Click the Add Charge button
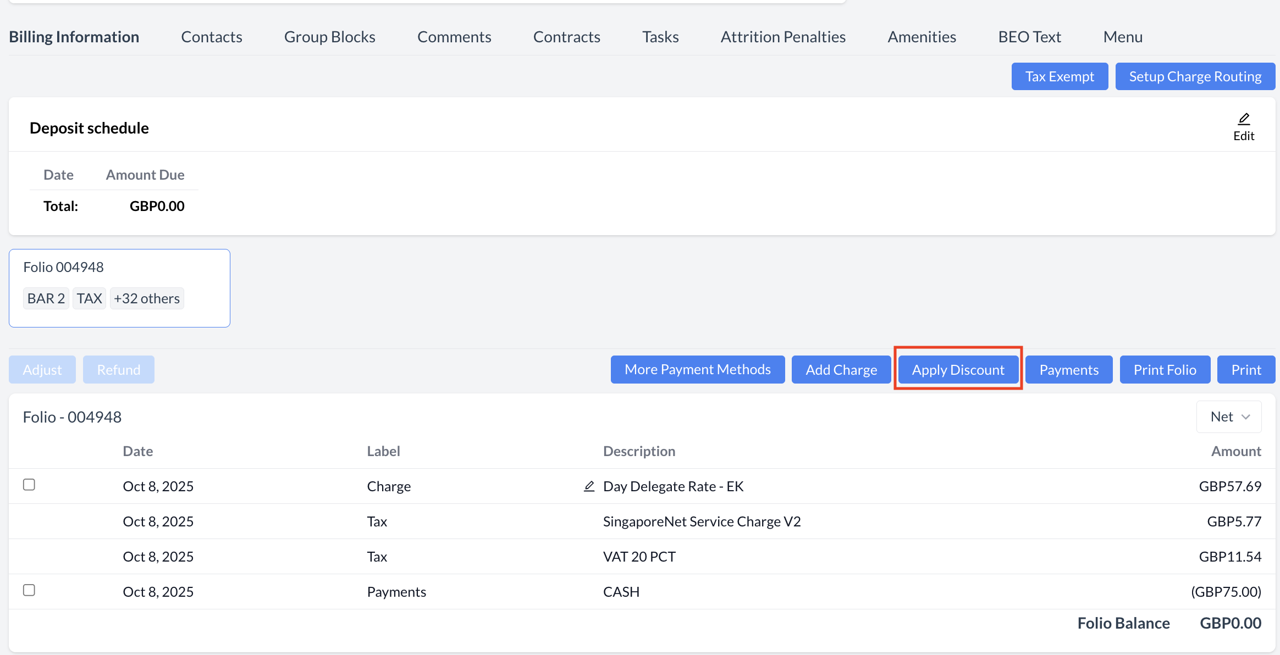The width and height of the screenshot is (1280, 655). 841,370
